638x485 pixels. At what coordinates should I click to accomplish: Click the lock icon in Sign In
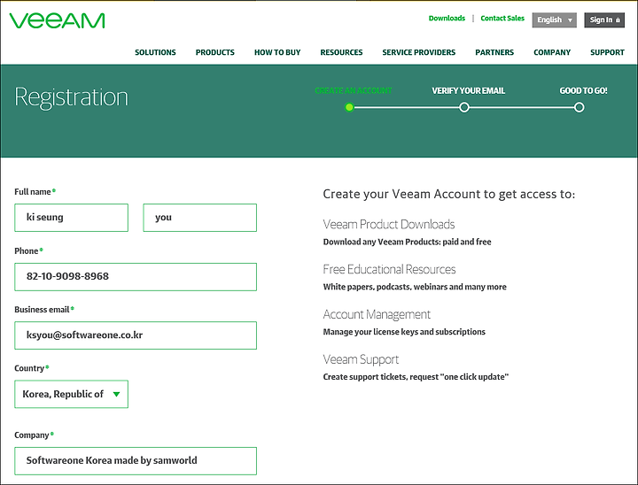pos(618,20)
